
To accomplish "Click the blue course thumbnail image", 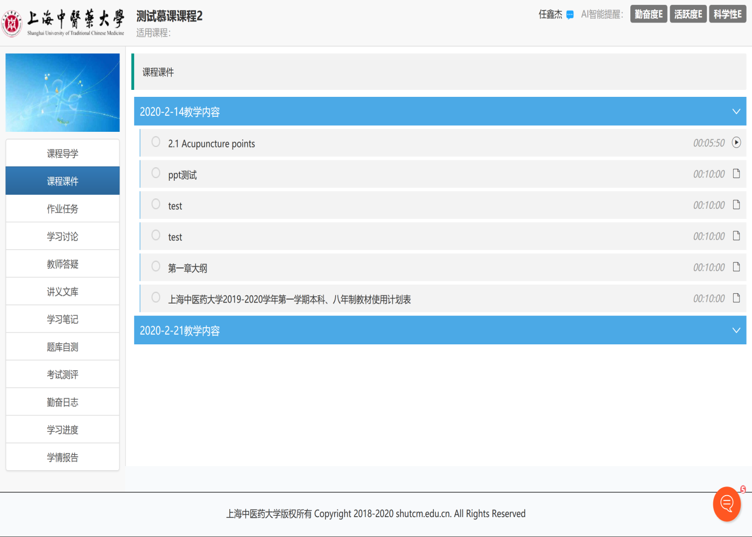I will 62,93.
